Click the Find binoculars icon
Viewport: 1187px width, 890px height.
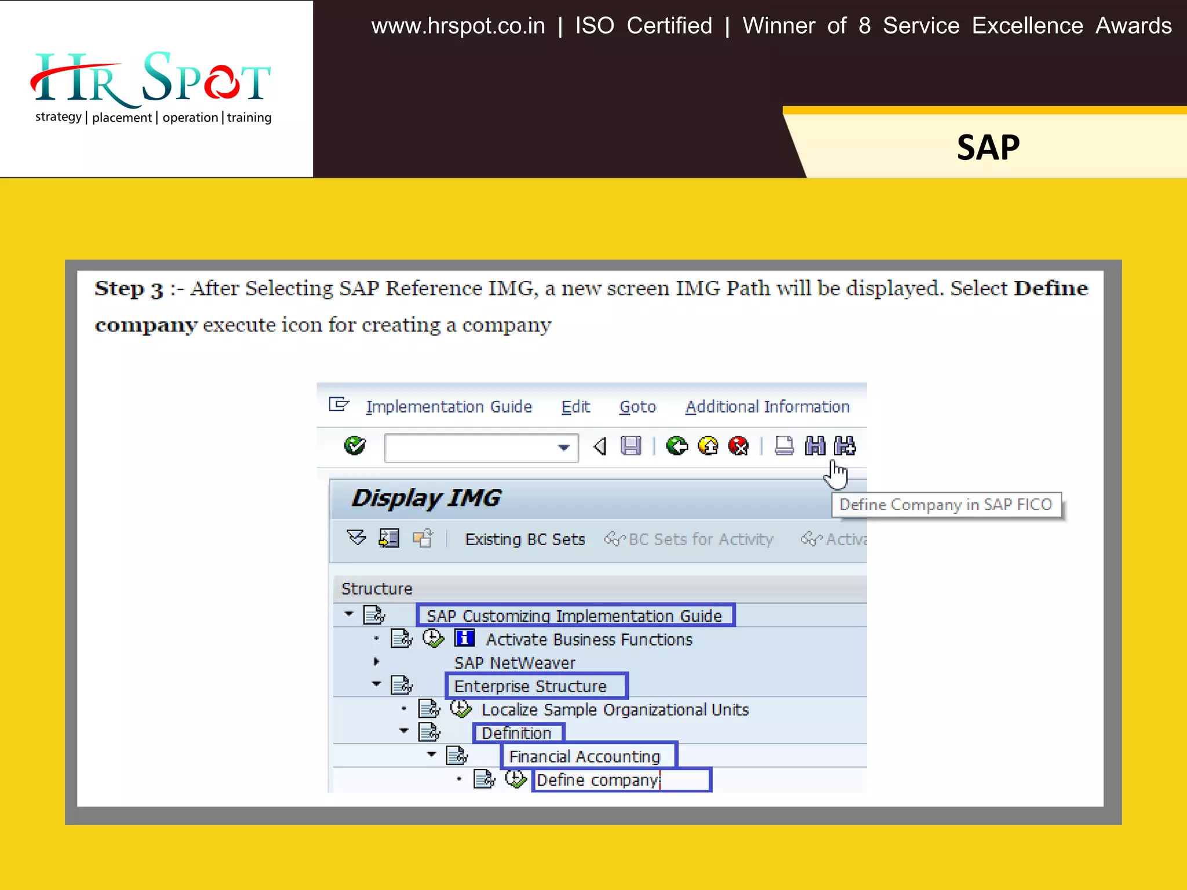coord(815,446)
